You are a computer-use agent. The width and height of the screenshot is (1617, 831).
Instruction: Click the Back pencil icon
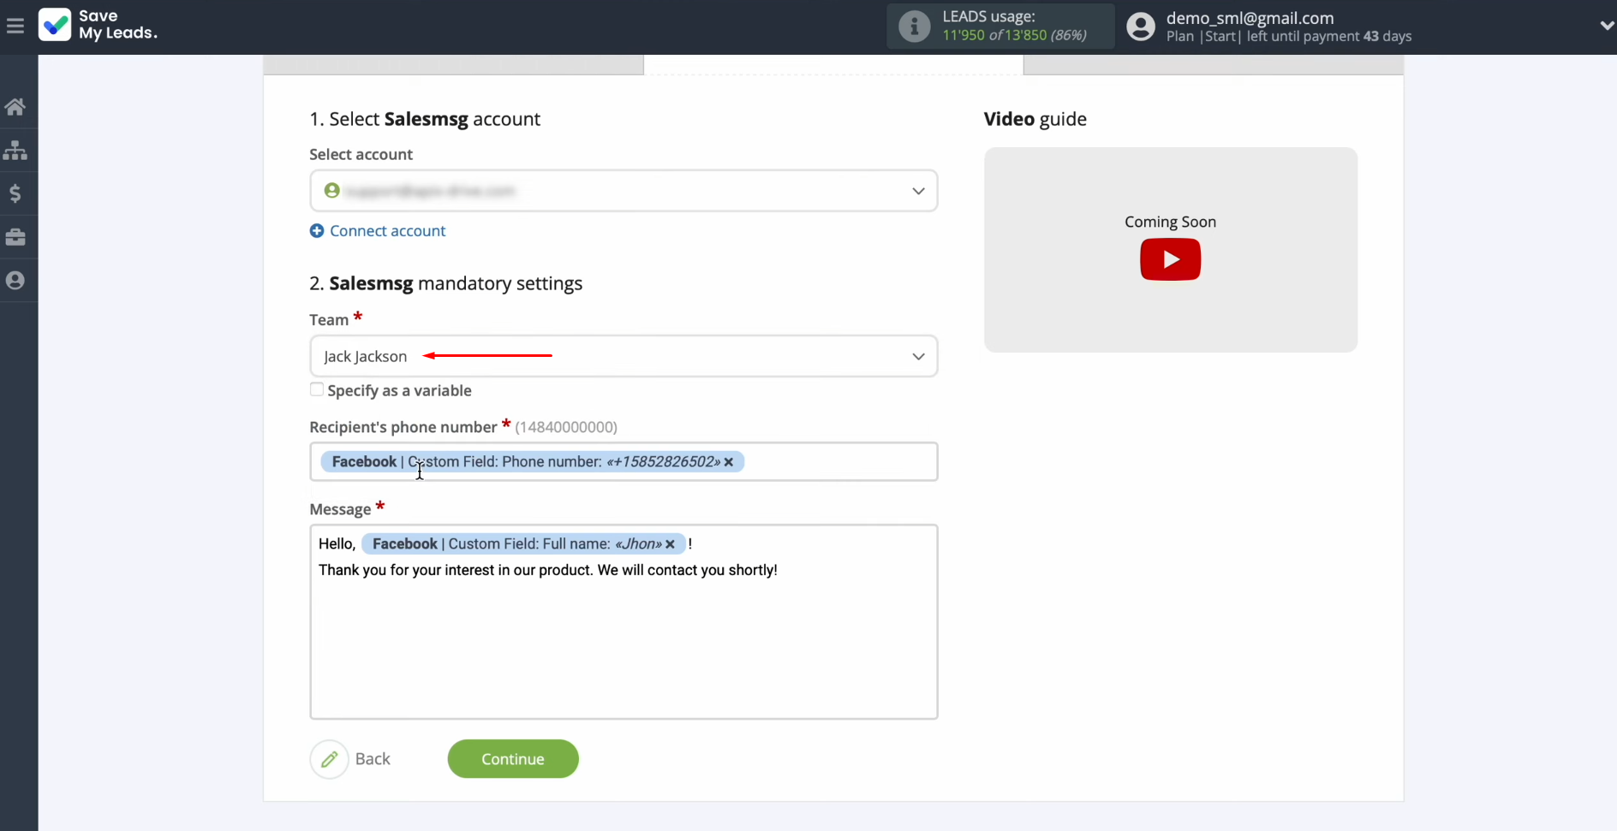tap(329, 759)
